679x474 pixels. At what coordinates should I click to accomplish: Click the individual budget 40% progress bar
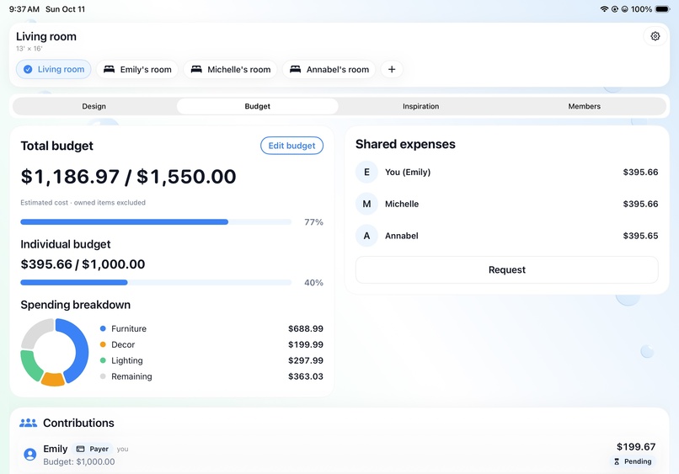pyautogui.click(x=156, y=283)
